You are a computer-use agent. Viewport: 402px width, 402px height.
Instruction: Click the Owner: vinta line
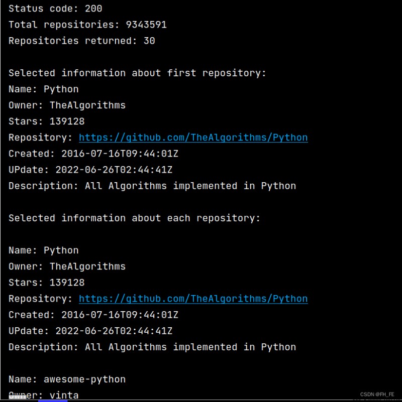tap(44, 395)
